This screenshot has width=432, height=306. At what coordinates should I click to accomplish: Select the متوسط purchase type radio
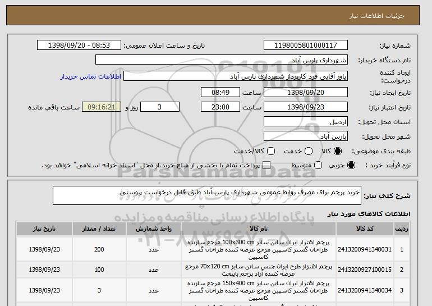coord(318,165)
